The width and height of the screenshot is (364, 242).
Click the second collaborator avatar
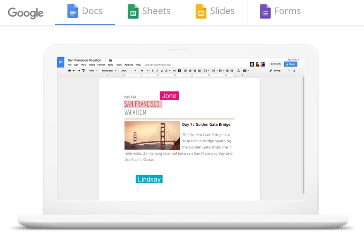click(257, 65)
